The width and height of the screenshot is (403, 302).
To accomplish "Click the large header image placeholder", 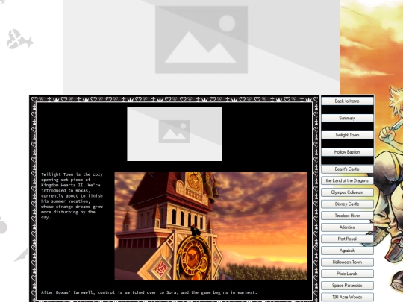I will click(x=201, y=47).
